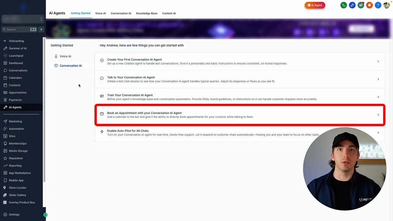Viewport: 393px width, 221px height.
Task: Click the Talk to Your Conversation AI Agent title
Action: (131, 77)
